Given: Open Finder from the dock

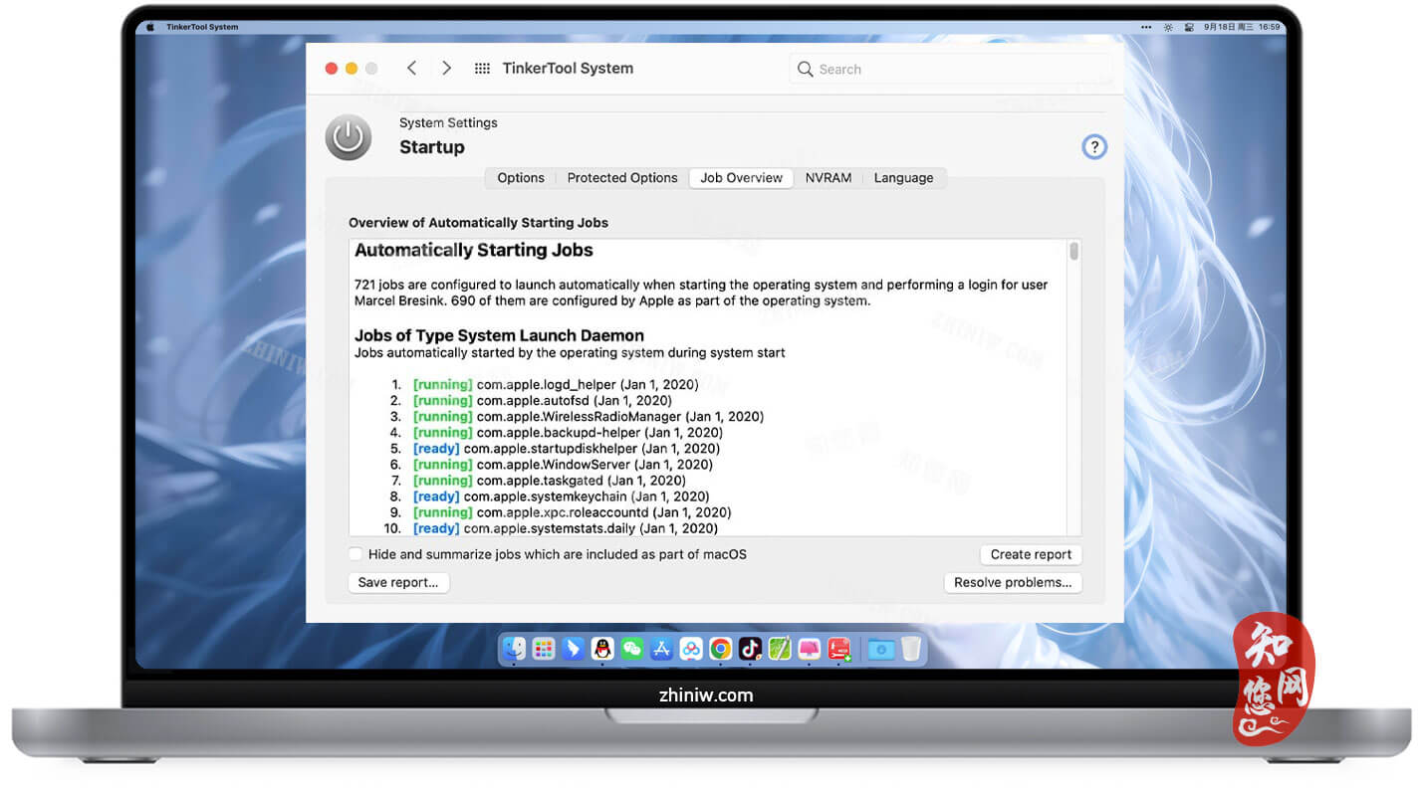Looking at the screenshot, I should [x=514, y=649].
